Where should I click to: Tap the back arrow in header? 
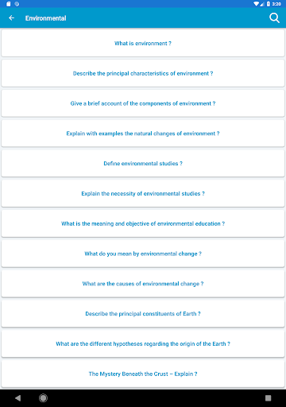[x=11, y=18]
